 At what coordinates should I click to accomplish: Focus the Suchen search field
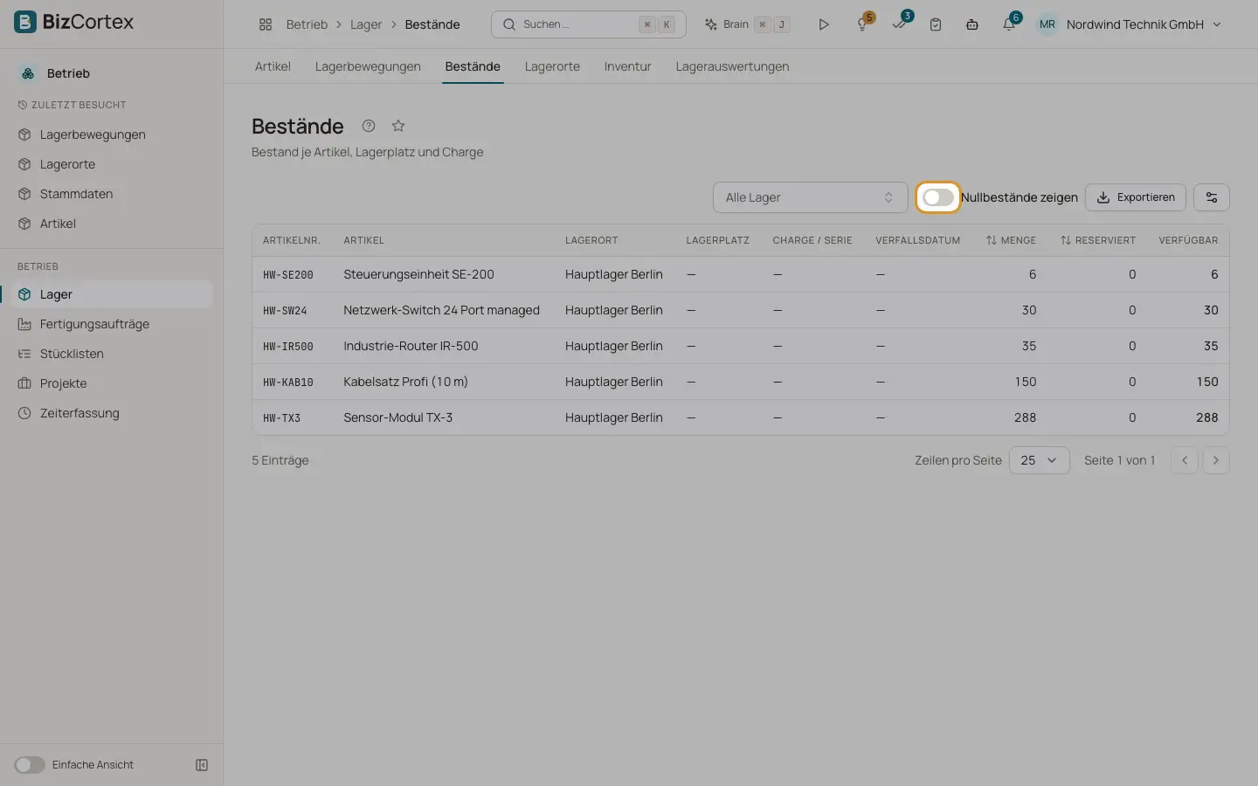click(589, 24)
